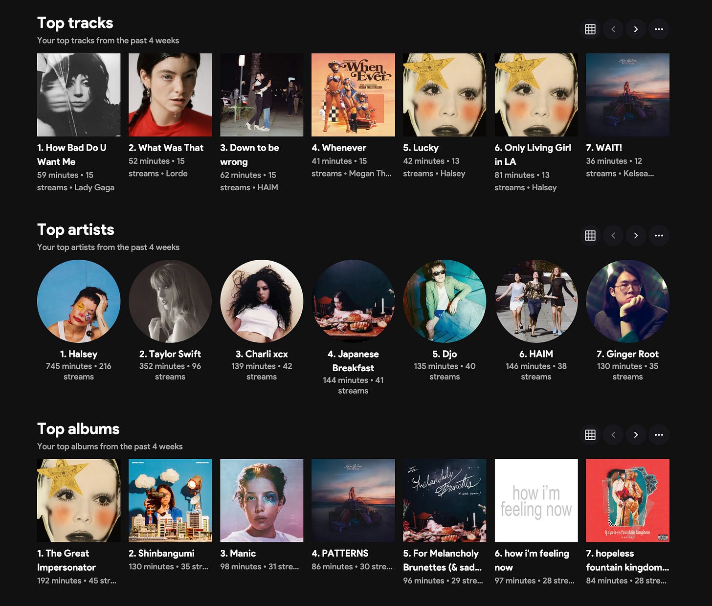Click artist name '6. HAIM'
Viewport: 712px width, 606px height.
[536, 354]
